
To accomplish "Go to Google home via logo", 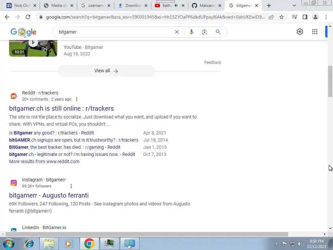I will pyautogui.click(x=23, y=32).
